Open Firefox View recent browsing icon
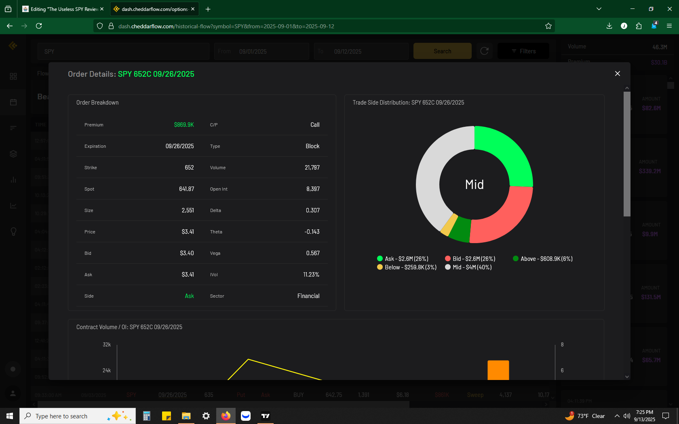The width and height of the screenshot is (679, 424). point(8,9)
